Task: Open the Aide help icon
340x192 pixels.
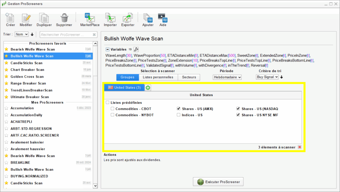Action: coord(162,19)
